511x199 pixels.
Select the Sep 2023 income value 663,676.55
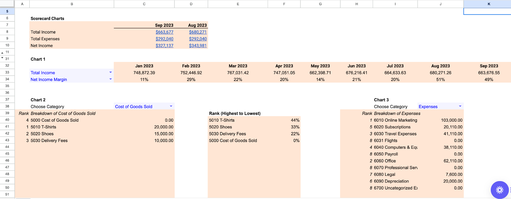click(x=489, y=73)
